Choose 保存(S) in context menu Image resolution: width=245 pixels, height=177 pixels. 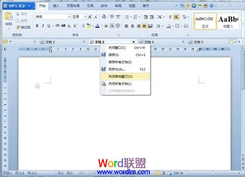pyautogui.click(x=125, y=55)
